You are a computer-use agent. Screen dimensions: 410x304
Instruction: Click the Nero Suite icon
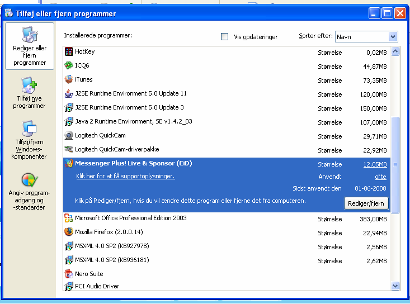click(69, 274)
